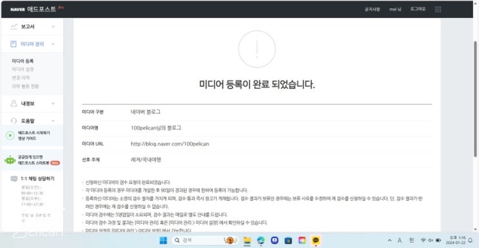The width and height of the screenshot is (479, 248).
Task: Open the Windows Start menu
Action: (164, 240)
